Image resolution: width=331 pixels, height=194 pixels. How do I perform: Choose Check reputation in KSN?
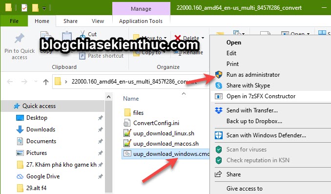(x=258, y=160)
